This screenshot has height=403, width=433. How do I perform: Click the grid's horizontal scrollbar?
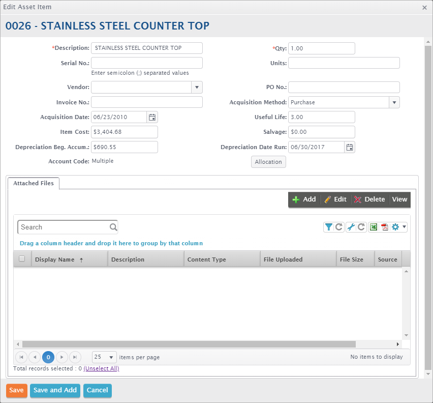point(189,344)
